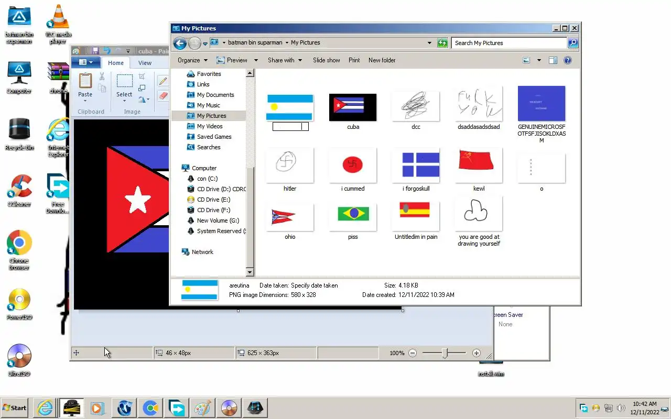Open the Preview button dropdown arrow
Image resolution: width=671 pixels, height=419 pixels.
pyautogui.click(x=255, y=60)
